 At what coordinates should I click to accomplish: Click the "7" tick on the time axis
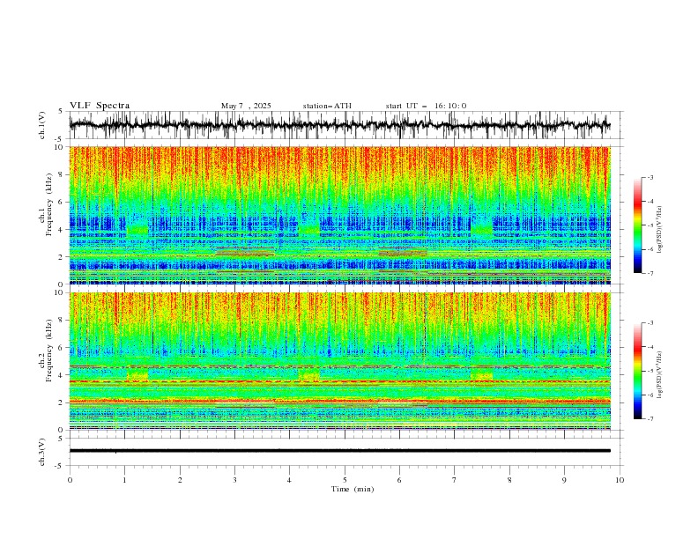[455, 480]
